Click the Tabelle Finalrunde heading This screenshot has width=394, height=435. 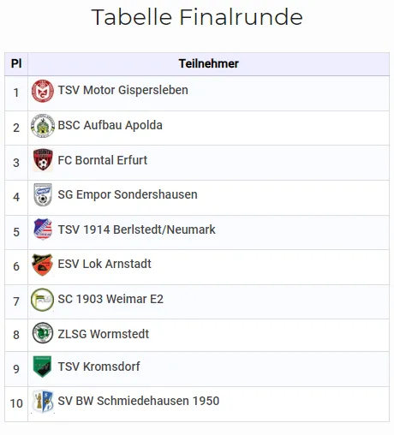[x=197, y=17]
